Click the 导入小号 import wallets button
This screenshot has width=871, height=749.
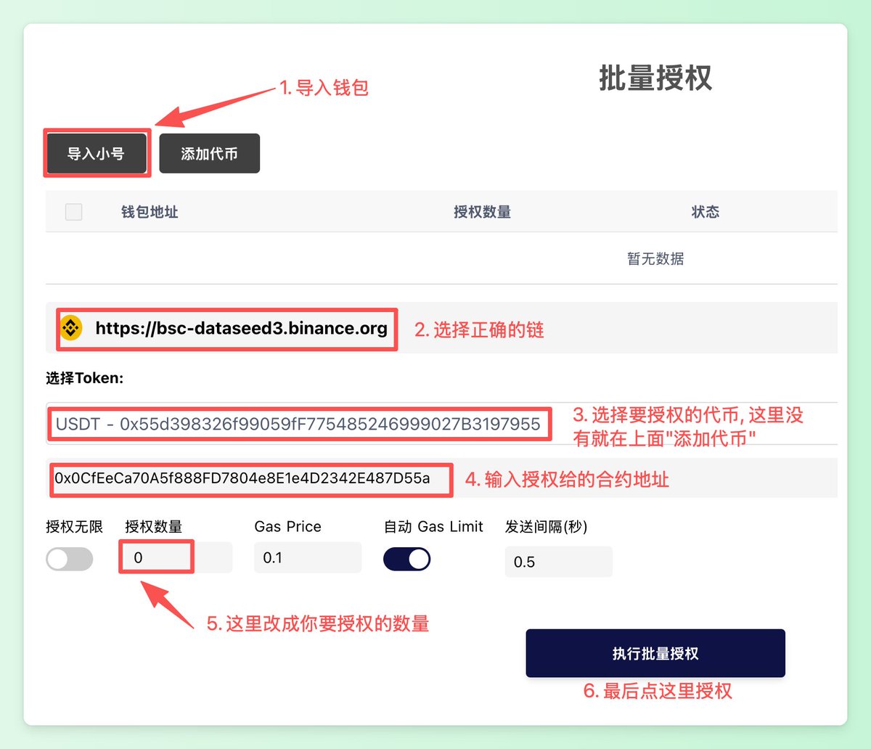pyautogui.click(x=97, y=153)
